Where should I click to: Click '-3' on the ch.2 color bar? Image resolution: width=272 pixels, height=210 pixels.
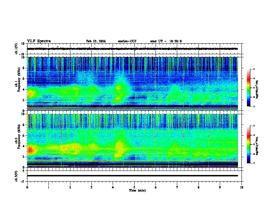coord(253,126)
